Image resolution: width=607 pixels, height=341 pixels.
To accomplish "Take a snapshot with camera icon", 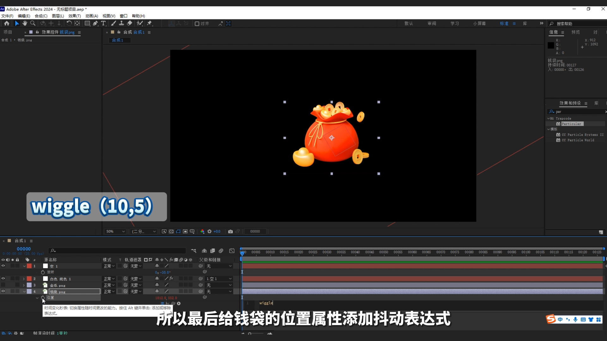I will point(230,231).
